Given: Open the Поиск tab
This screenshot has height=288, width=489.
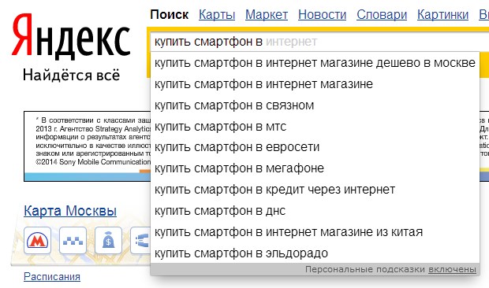Looking at the screenshot, I should tap(170, 15).
